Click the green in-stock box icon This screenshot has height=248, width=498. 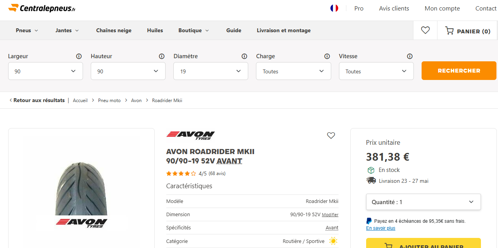coord(371,170)
